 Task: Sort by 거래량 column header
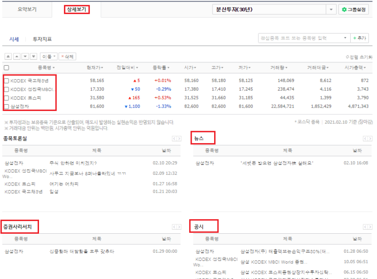[x=279, y=68]
